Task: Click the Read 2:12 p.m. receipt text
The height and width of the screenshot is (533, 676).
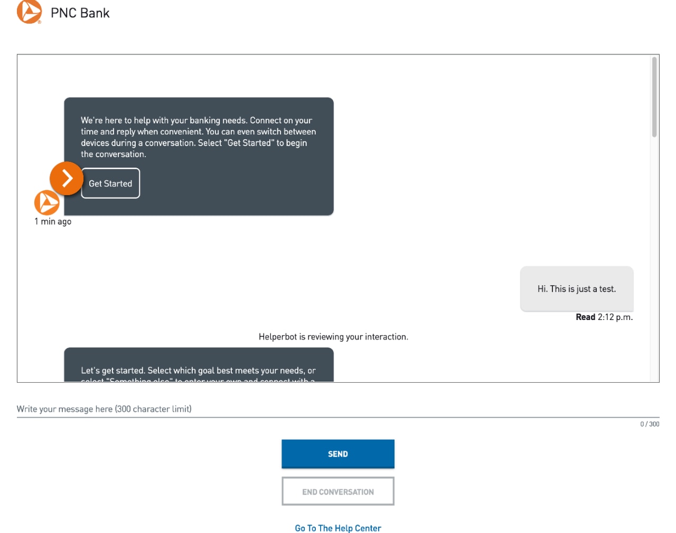Action: (x=604, y=317)
